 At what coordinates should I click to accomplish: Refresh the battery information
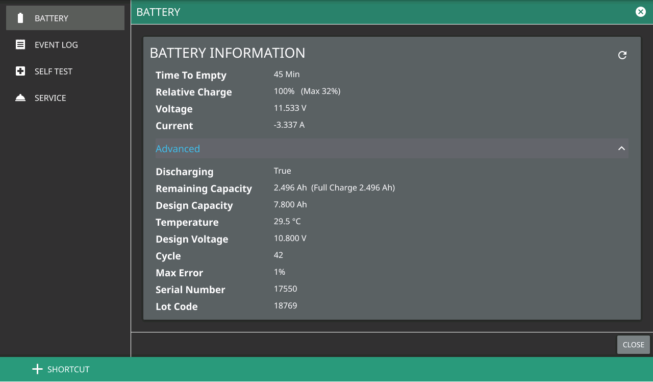click(x=622, y=55)
